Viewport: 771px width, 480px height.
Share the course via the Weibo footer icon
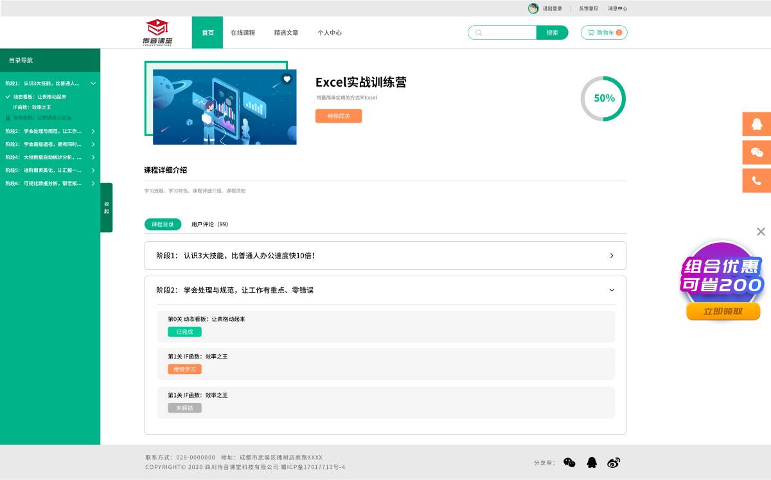(x=614, y=462)
